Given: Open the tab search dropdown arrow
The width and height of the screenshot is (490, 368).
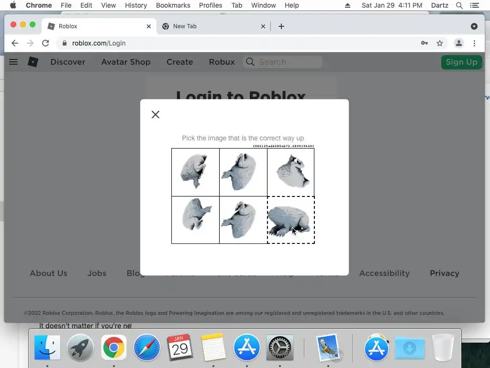Looking at the screenshot, I should (474, 26).
